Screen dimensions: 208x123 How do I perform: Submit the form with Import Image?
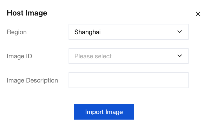click(104, 112)
